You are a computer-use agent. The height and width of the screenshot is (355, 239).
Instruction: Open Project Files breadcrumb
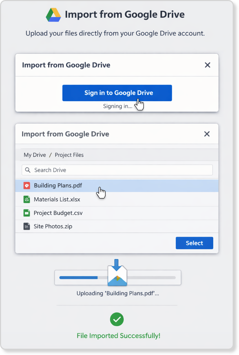(x=69, y=155)
